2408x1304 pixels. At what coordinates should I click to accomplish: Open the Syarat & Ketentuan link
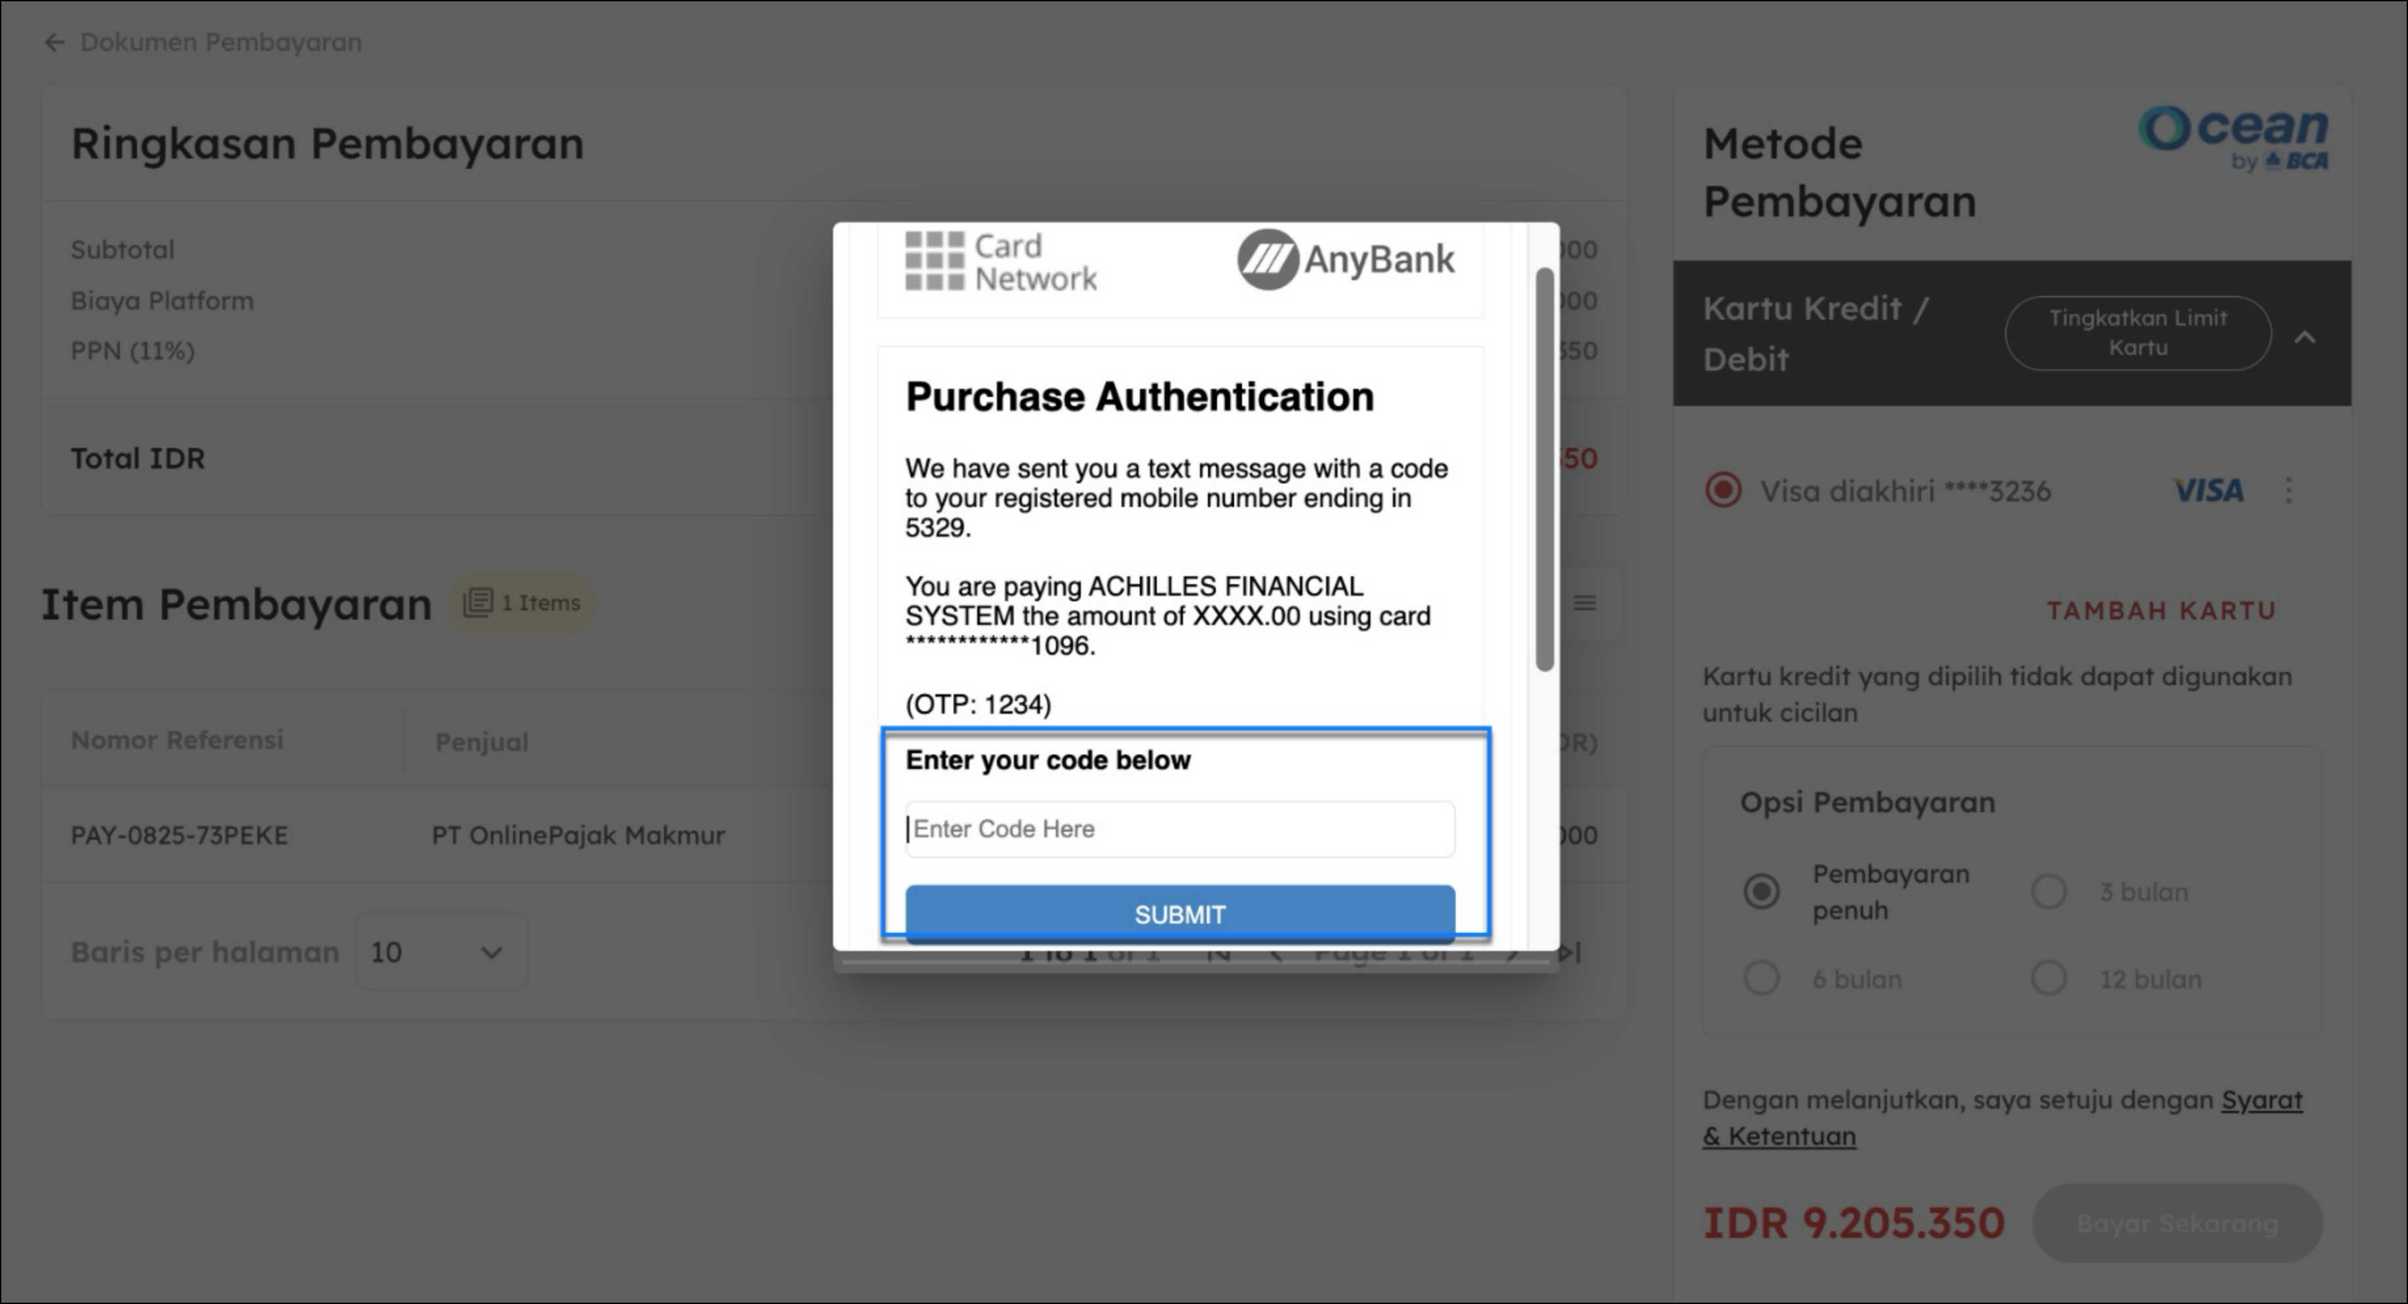(2261, 1101)
